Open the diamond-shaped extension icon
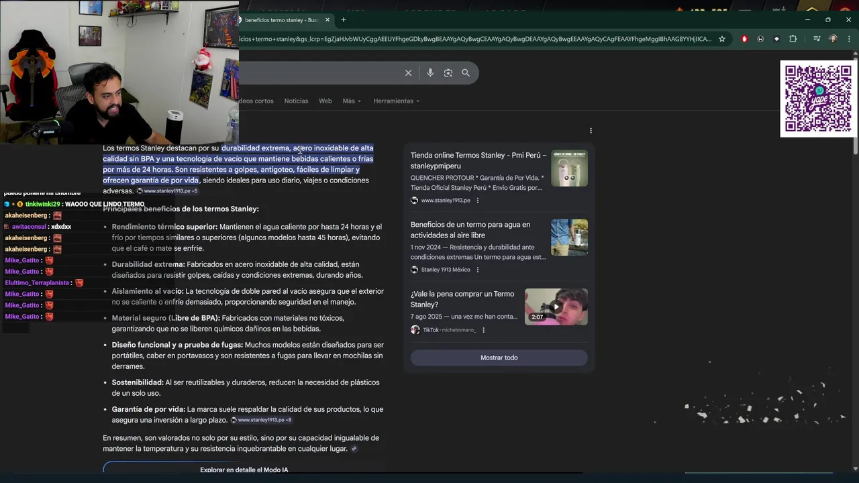Screen dimensions: 859x483 [776, 39]
